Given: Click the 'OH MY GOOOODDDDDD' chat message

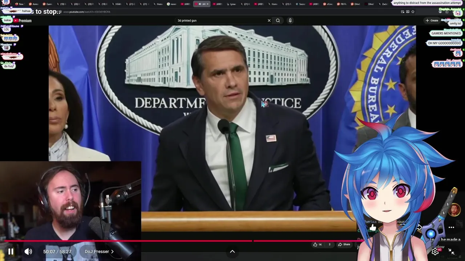Looking at the screenshot, I should [x=444, y=43].
